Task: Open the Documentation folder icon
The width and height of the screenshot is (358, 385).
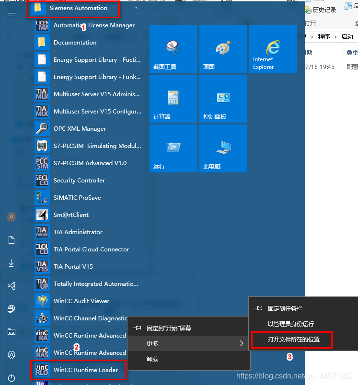Action: click(42, 42)
